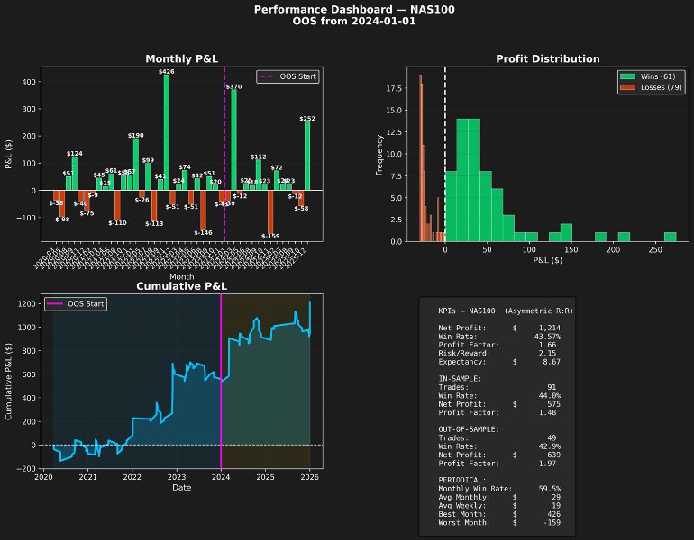Select the $-159 worst month bar
Screen dimensions: 694x540
point(270,212)
